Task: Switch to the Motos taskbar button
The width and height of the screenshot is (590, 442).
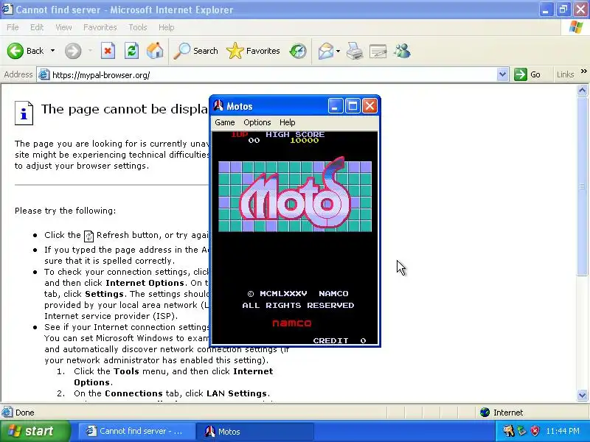Action: pos(256,431)
